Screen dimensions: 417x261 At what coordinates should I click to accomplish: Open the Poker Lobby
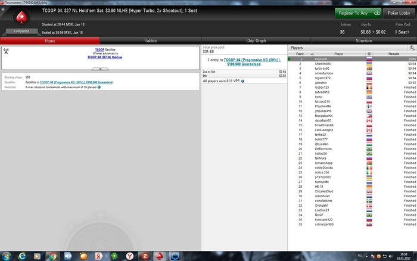point(399,13)
